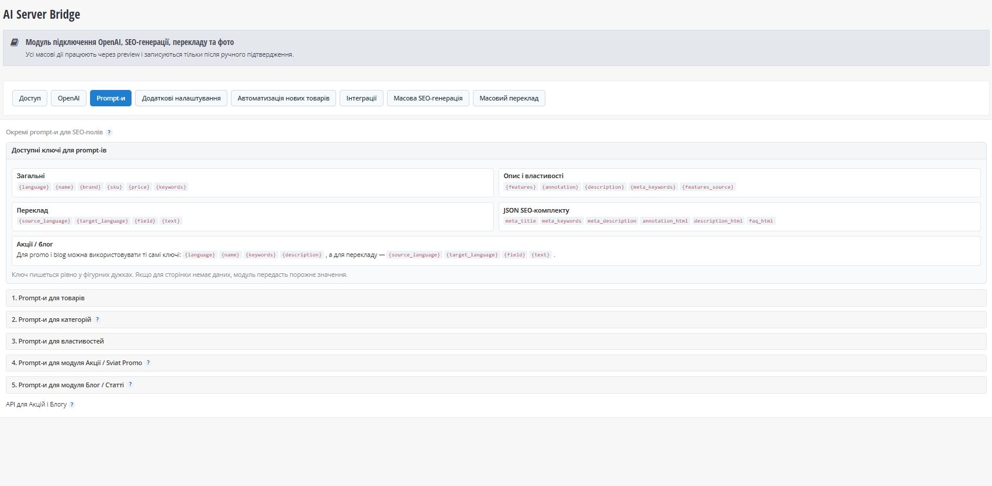Click the {target_language} key under Переклад
The width and height of the screenshot is (992, 486).
[102, 221]
